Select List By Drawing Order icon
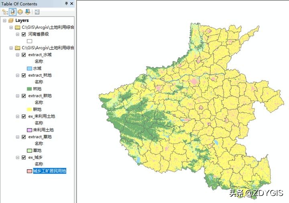The image size is (289, 203). coord(4,12)
